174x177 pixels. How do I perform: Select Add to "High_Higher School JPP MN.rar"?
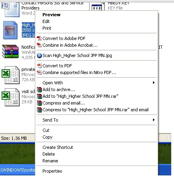tap(80, 96)
